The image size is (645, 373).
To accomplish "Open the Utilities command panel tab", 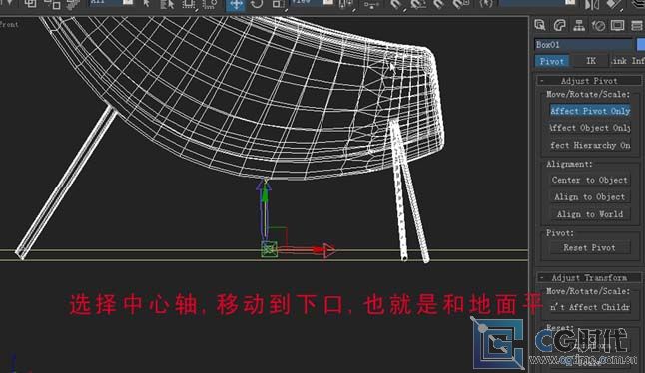I will coord(637,25).
